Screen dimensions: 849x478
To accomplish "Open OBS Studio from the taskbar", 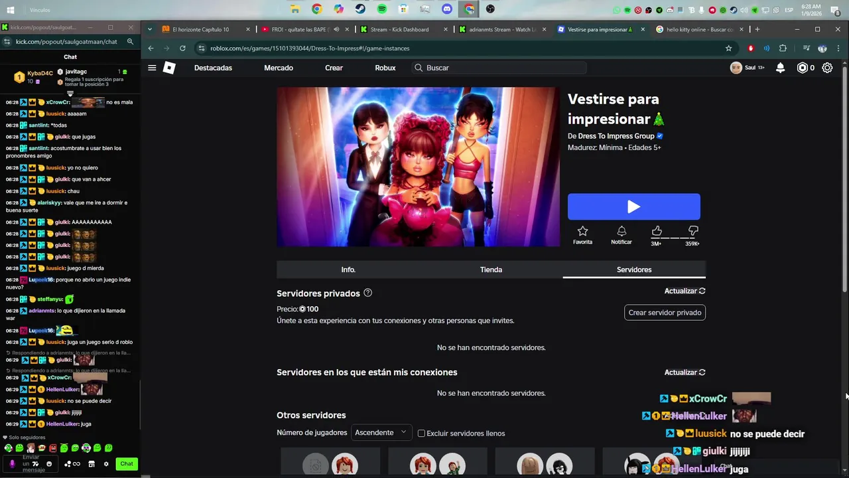I will tap(490, 9).
